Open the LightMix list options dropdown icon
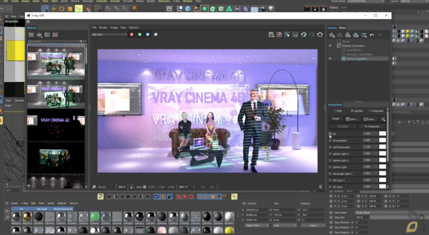The image size is (429, 235). 383,119
